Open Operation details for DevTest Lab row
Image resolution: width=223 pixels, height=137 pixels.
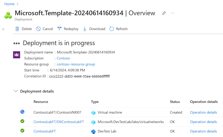(203, 131)
